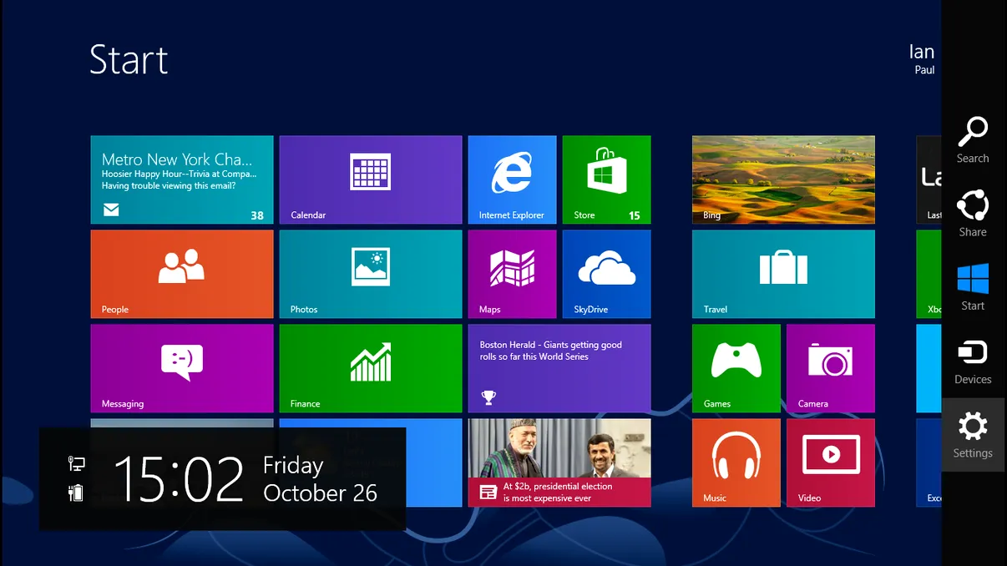Open the People app
1007x566 pixels.
click(181, 274)
